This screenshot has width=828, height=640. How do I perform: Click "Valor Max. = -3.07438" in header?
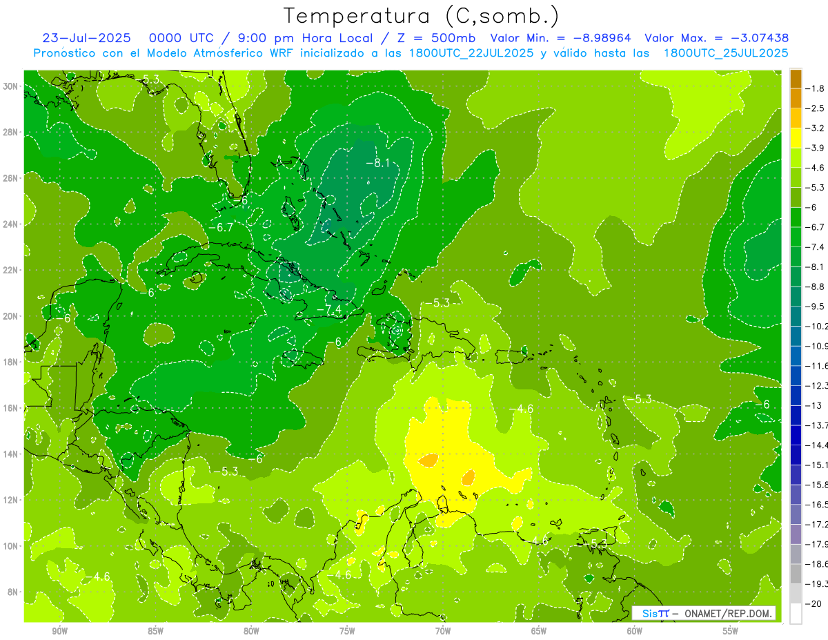pos(716,38)
